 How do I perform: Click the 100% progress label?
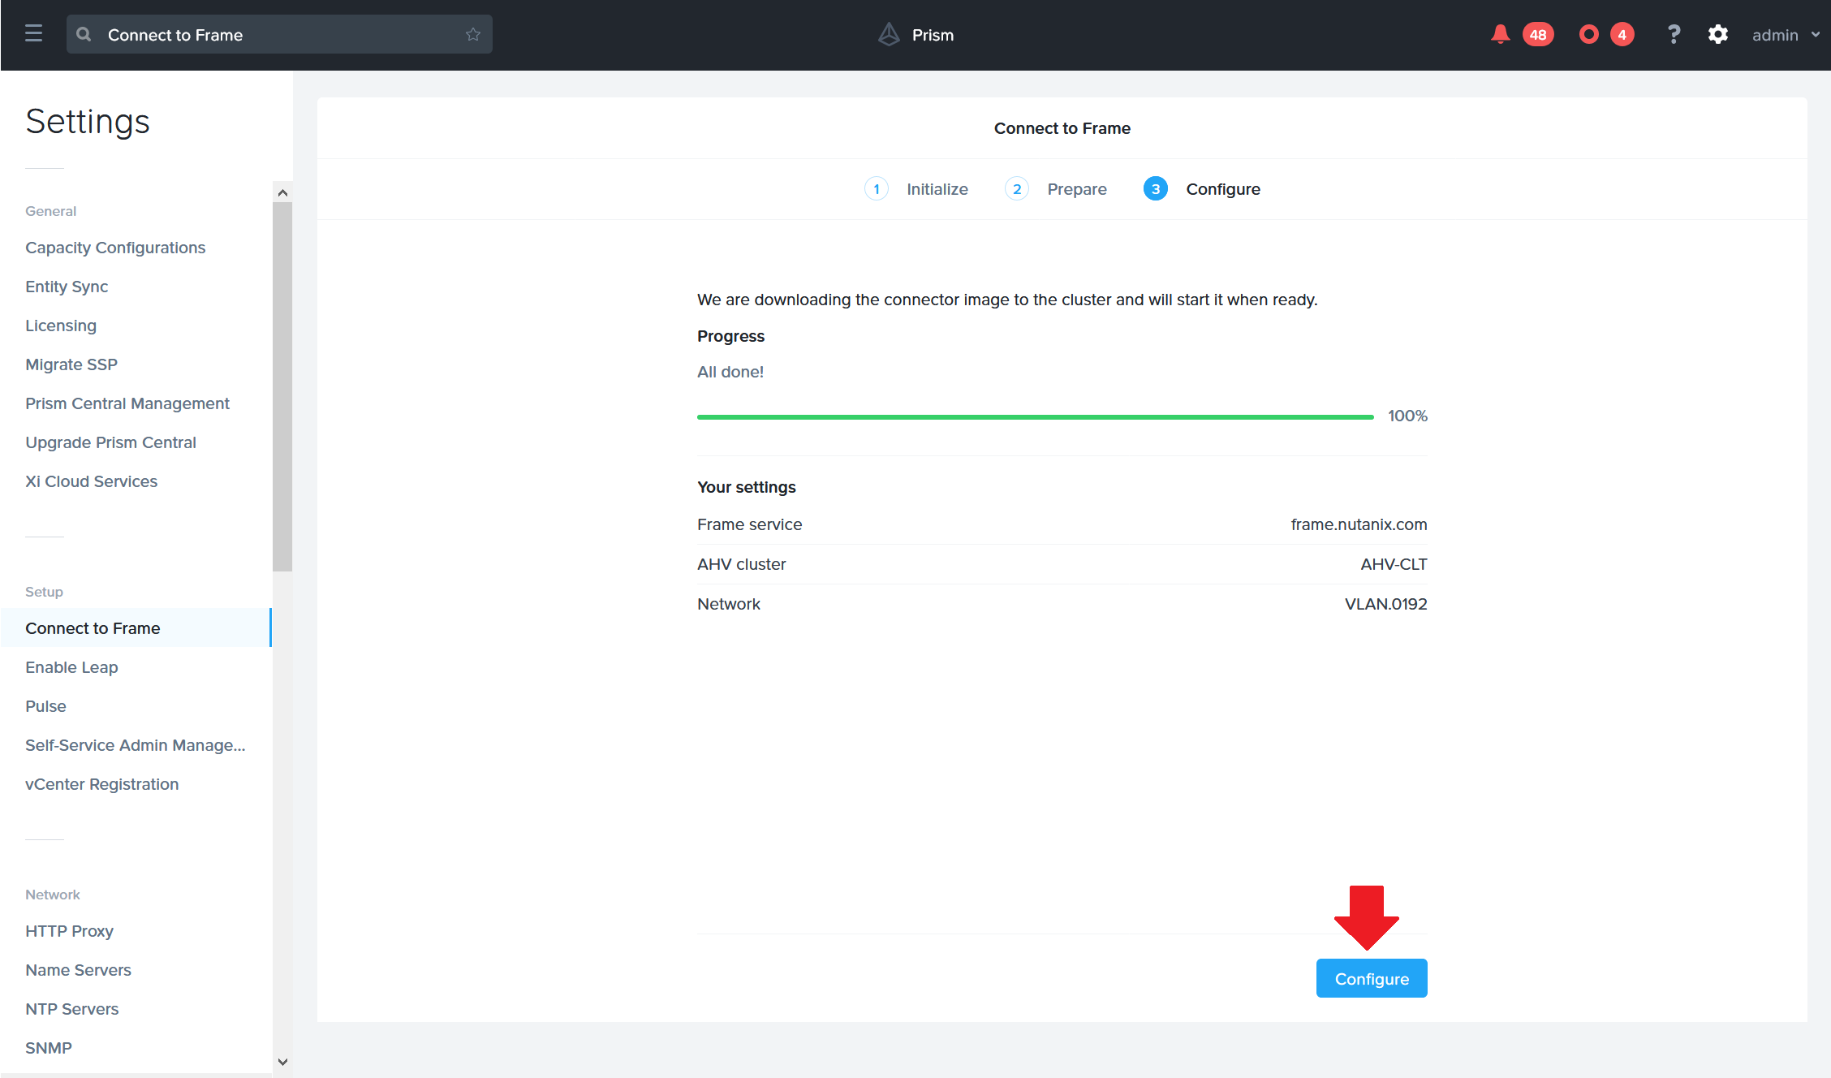tap(1407, 416)
